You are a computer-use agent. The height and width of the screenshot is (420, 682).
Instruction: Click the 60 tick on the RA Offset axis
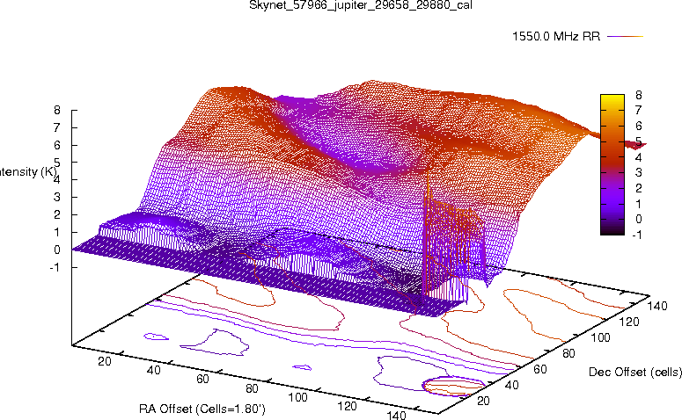(202, 380)
